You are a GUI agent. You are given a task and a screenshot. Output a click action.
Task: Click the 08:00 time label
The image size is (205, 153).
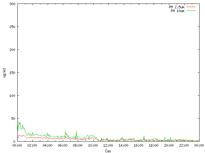78,145
